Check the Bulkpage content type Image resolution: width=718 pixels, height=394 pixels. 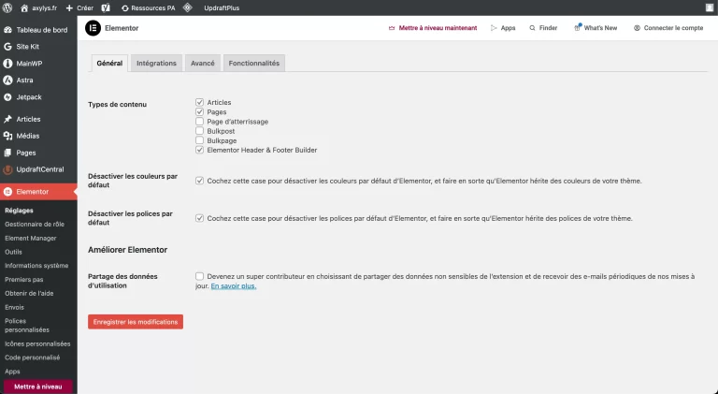click(x=200, y=140)
